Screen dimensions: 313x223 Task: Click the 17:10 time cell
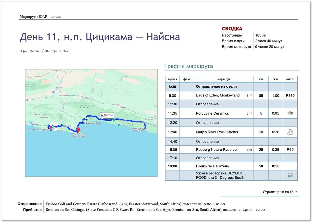click(172, 158)
